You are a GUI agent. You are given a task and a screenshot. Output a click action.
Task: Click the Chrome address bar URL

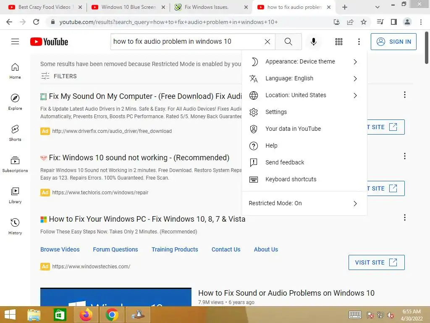click(168, 22)
